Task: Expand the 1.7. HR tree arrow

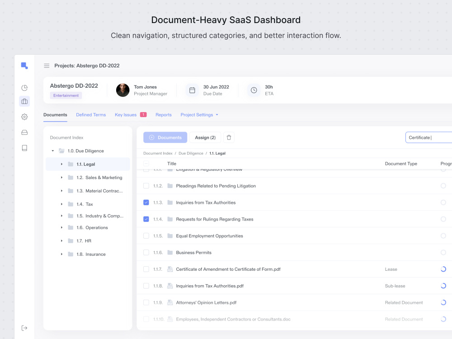Action: click(x=61, y=241)
